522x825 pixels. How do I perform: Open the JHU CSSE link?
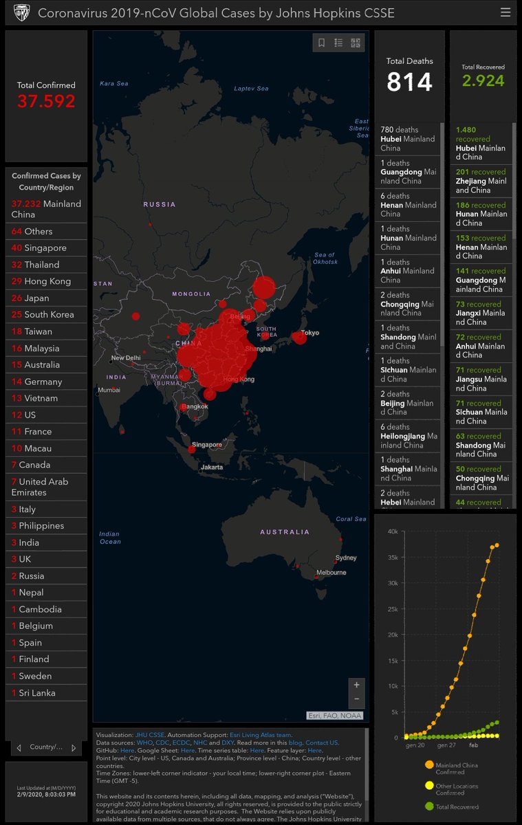tap(150, 735)
